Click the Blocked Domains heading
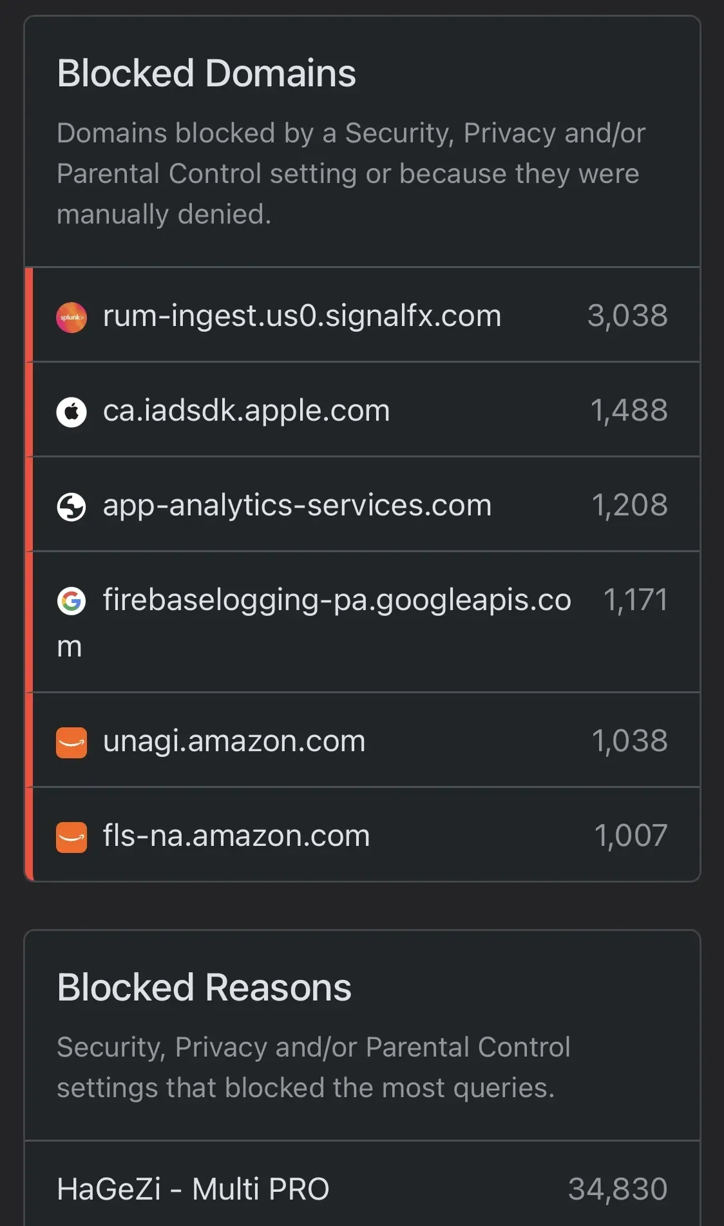The height and width of the screenshot is (1226, 724). [206, 73]
